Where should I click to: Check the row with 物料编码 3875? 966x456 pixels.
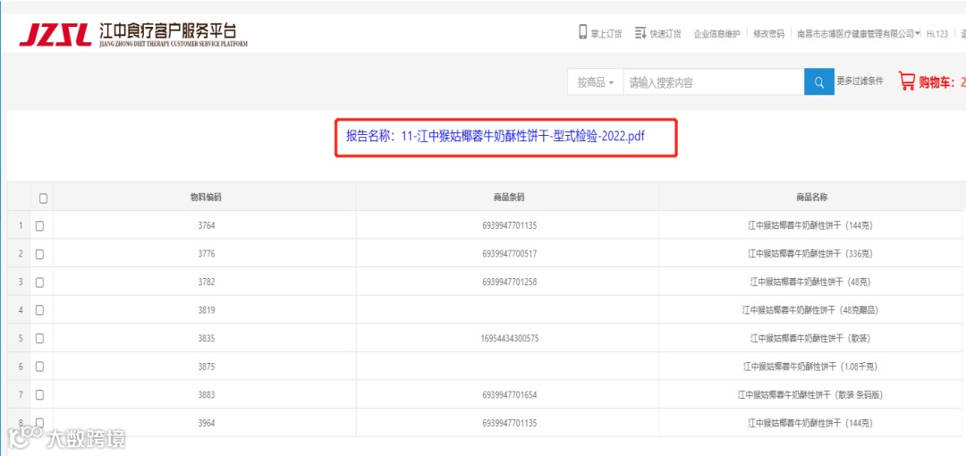coord(39,367)
